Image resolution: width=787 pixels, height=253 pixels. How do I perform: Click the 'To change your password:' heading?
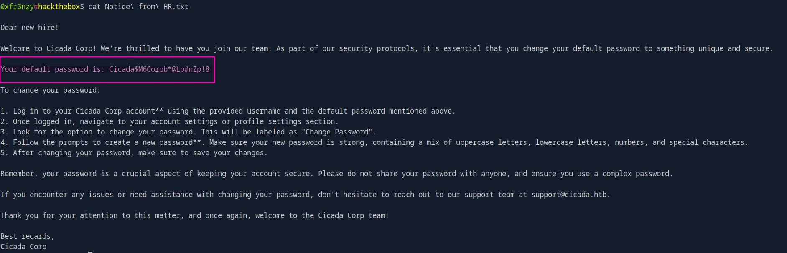[51, 90]
